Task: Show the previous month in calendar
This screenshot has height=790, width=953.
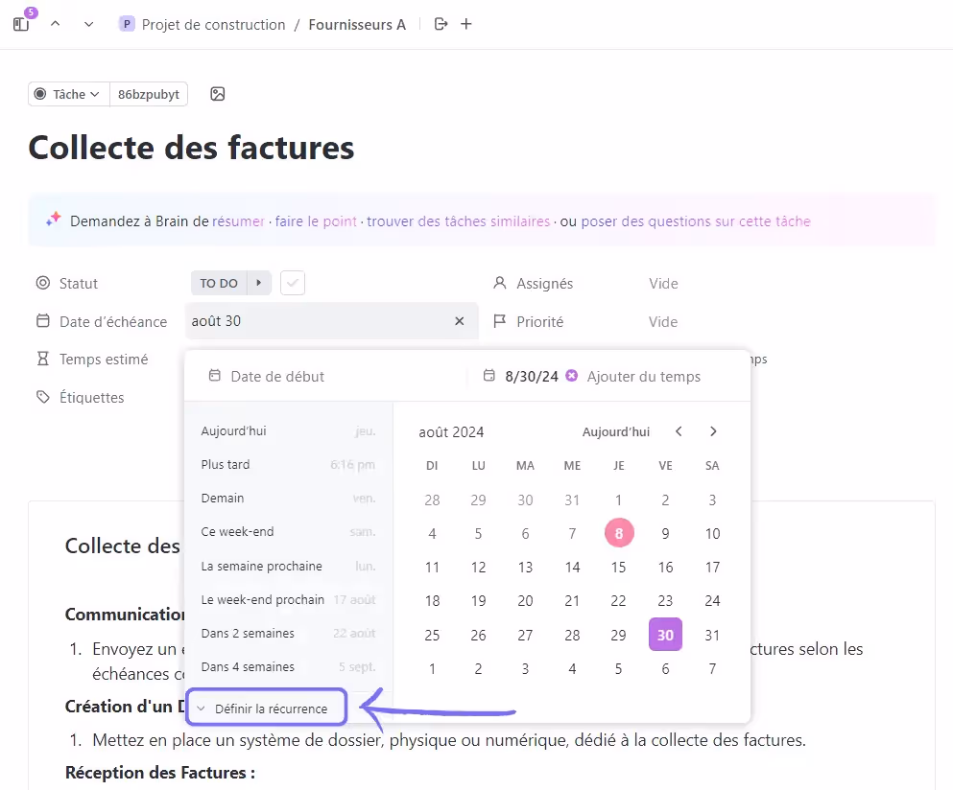Action: click(x=679, y=431)
